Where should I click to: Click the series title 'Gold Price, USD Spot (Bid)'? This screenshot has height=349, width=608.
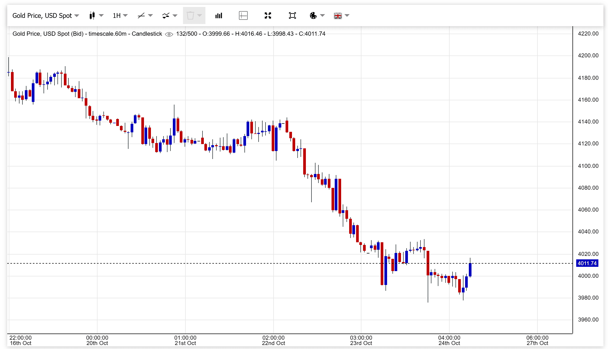(48, 34)
